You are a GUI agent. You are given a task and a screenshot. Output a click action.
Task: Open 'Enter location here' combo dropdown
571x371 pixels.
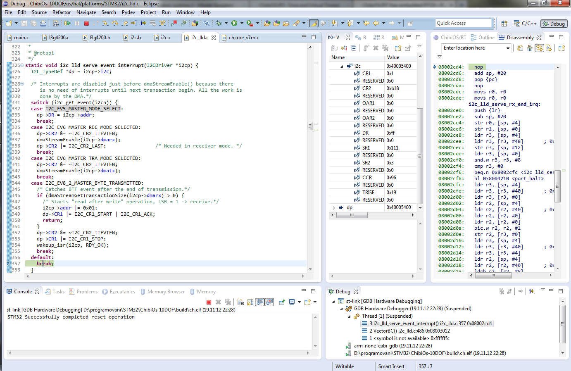(x=508, y=48)
